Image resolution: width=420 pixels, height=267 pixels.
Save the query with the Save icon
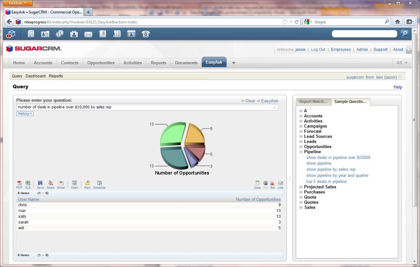(40, 185)
